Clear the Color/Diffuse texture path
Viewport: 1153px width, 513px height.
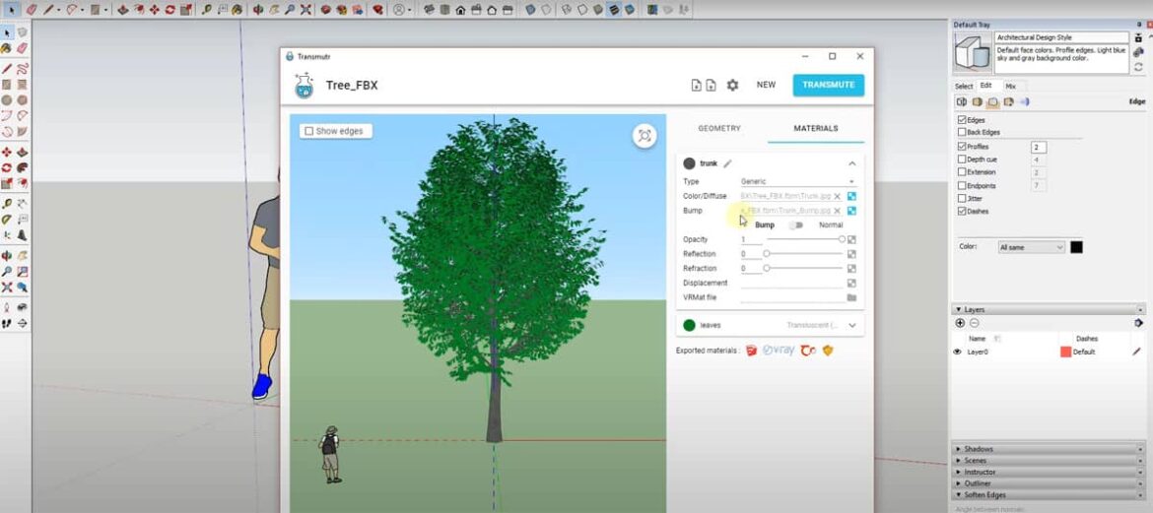click(837, 196)
